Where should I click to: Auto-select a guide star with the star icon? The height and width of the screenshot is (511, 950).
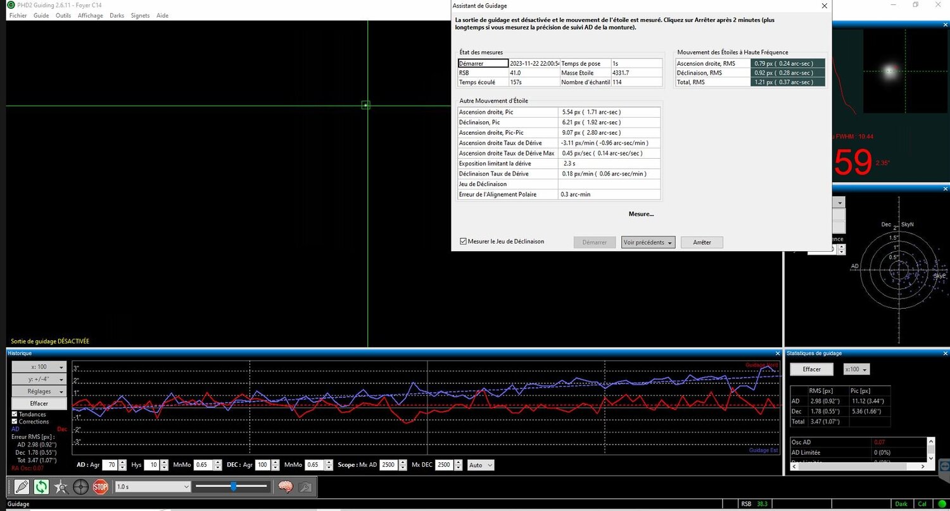[x=61, y=486]
